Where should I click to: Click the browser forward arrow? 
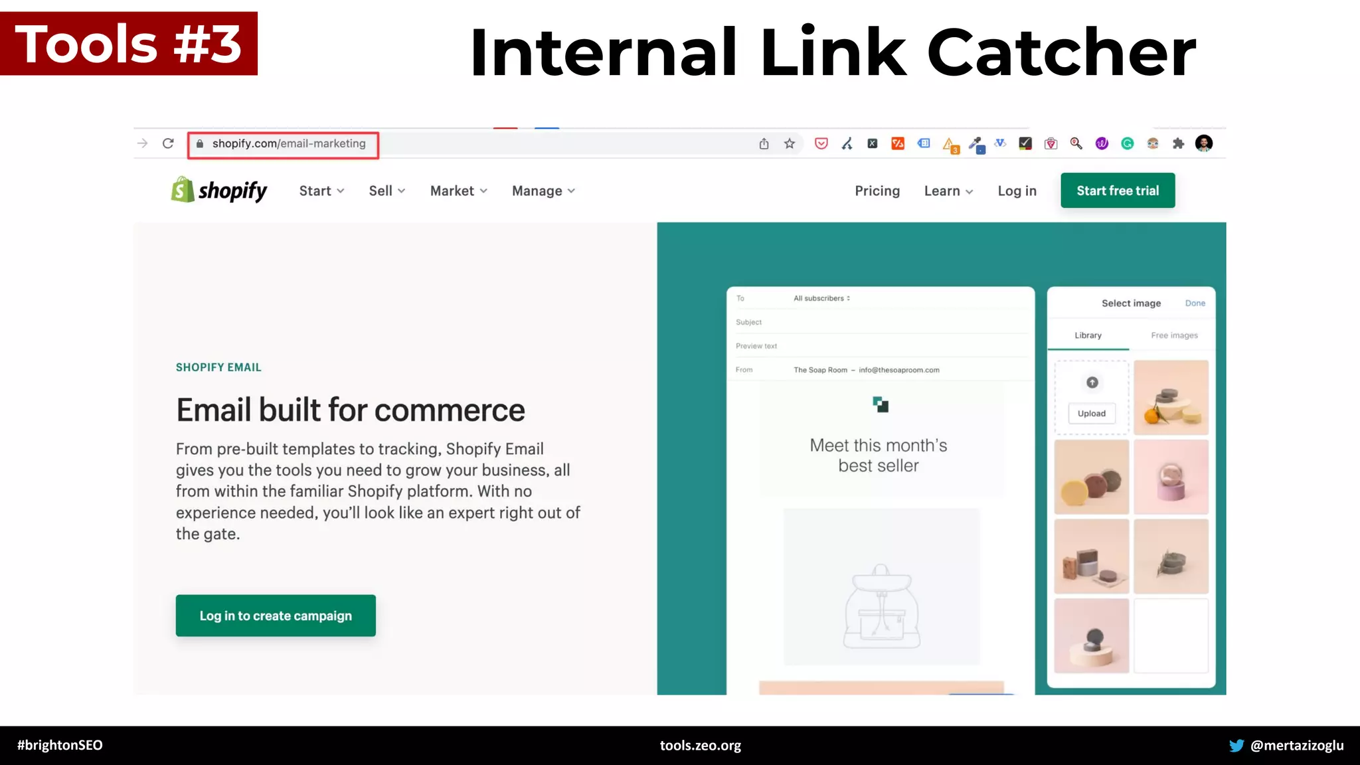coord(142,143)
